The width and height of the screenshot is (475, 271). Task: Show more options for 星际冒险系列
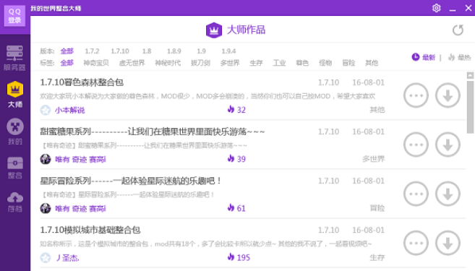tap(416, 194)
